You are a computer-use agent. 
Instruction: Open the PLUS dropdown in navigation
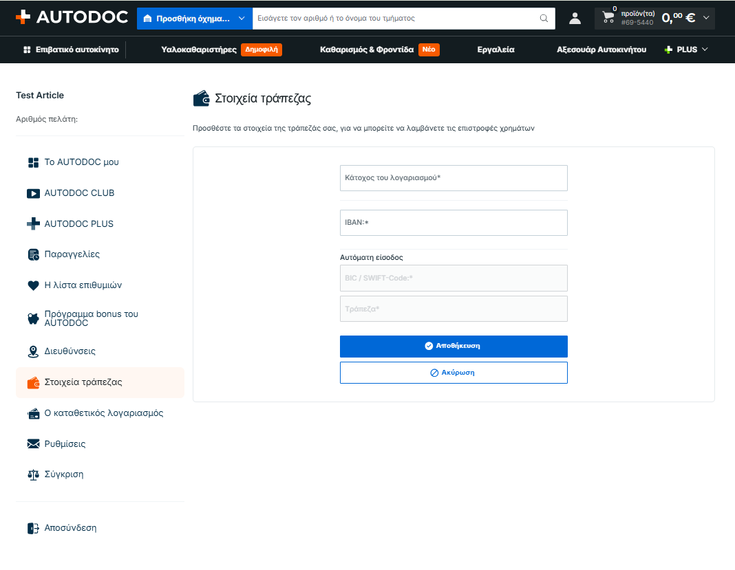point(686,50)
